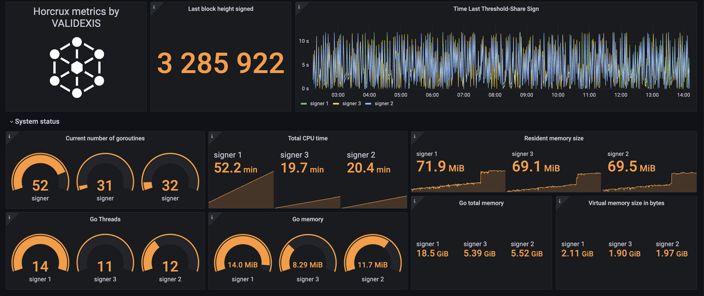Click info icon on Virtual memory size panel
Image resolution: width=704 pixels, height=296 pixels.
(559, 200)
